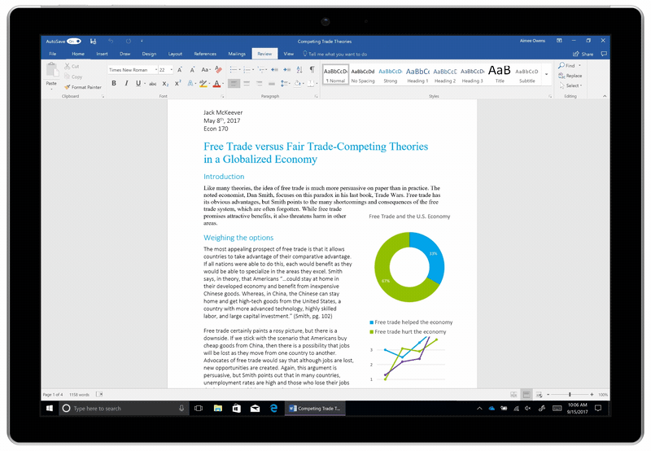Screen dimensions: 651x451
Task: Click the zoom slider in status bar
Action: point(569,394)
